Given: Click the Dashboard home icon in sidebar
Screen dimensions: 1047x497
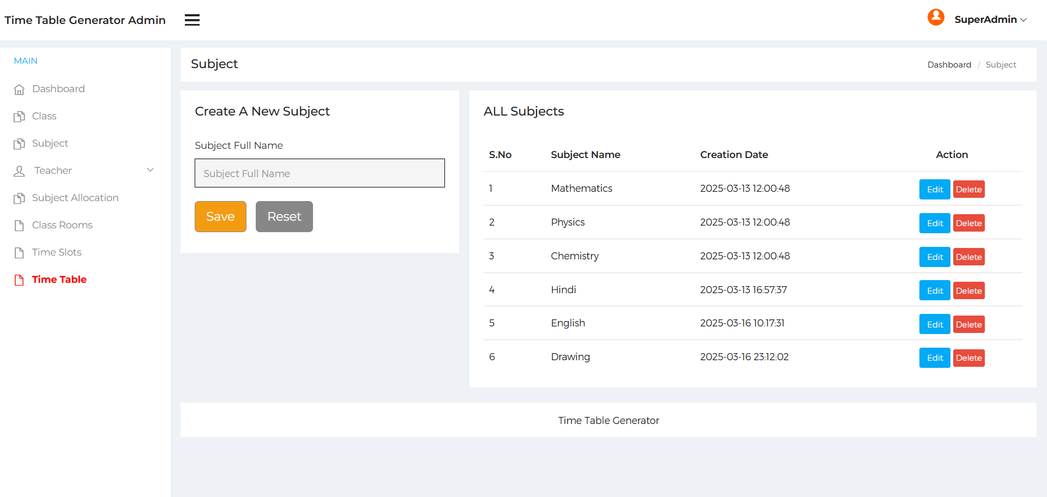Looking at the screenshot, I should 20,88.
